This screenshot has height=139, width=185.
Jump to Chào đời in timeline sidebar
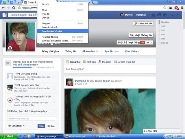point(164,43)
